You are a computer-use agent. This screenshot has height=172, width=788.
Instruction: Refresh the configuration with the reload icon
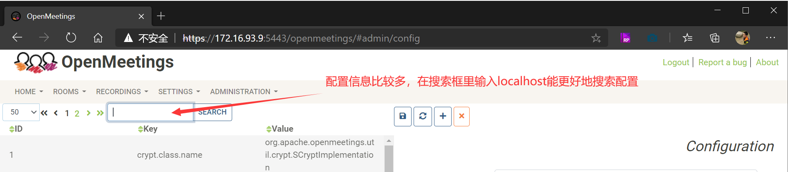423,117
